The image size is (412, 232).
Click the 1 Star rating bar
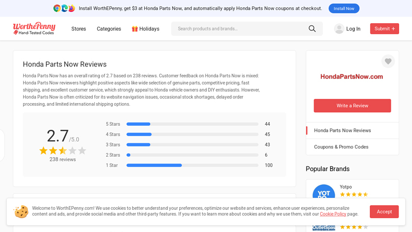pyautogui.click(x=192, y=165)
